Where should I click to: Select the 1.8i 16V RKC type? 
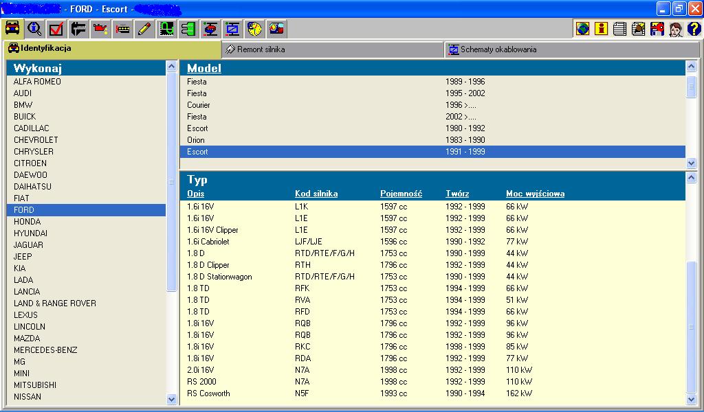click(x=432, y=347)
